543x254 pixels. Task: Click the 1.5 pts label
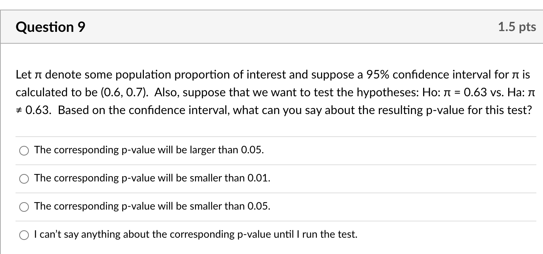coord(516,26)
